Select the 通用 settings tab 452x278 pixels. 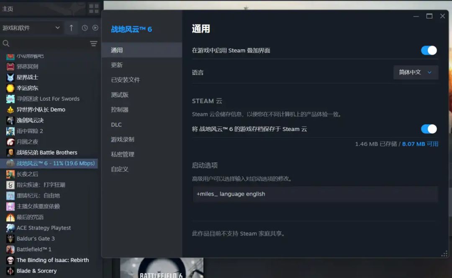[x=142, y=50]
